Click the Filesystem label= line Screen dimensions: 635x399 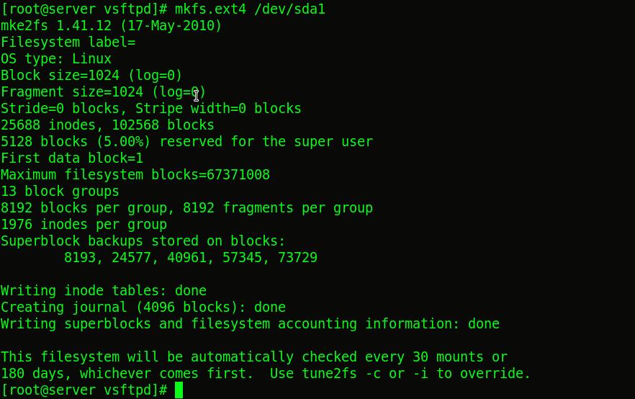(68, 42)
